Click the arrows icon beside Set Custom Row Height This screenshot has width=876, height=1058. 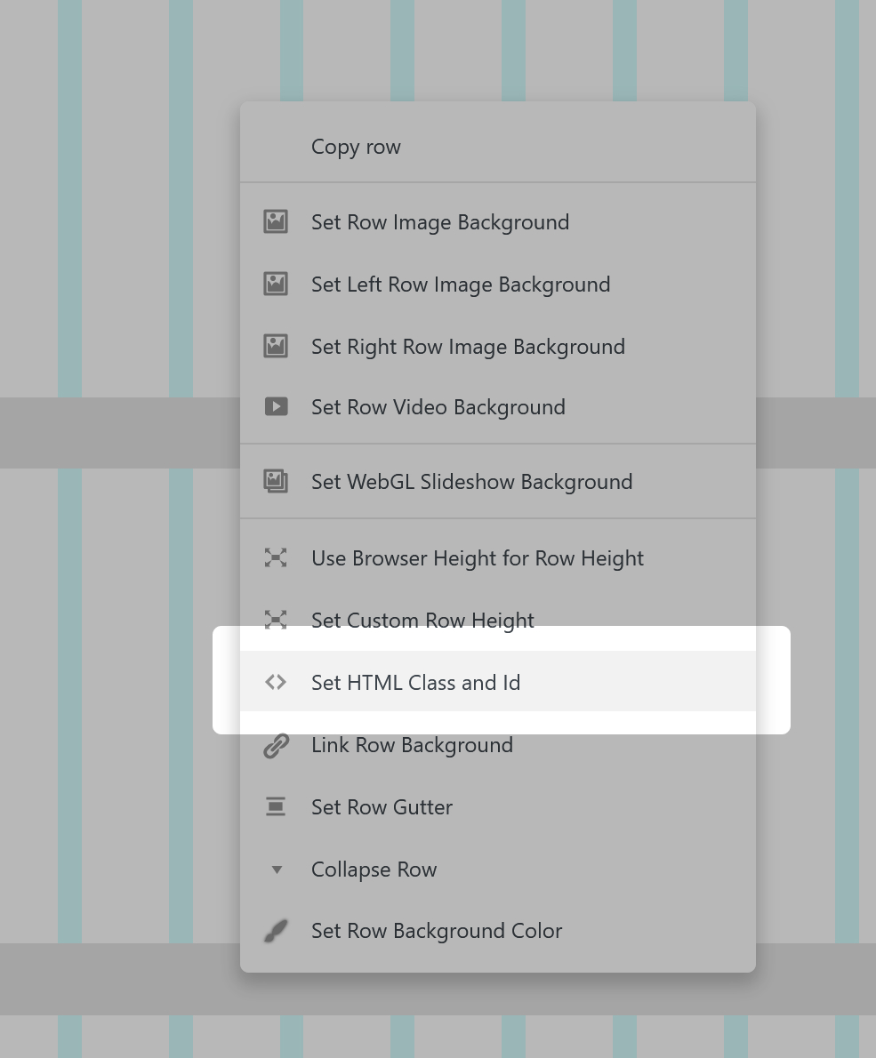276,620
